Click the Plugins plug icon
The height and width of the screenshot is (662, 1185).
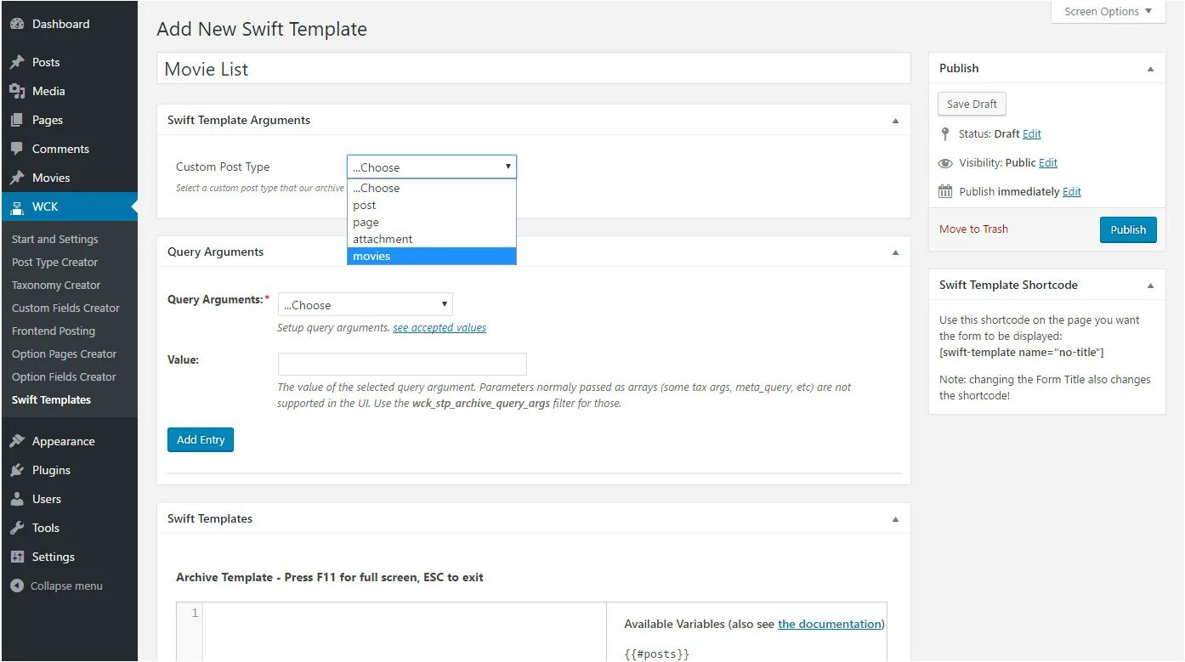(17, 470)
